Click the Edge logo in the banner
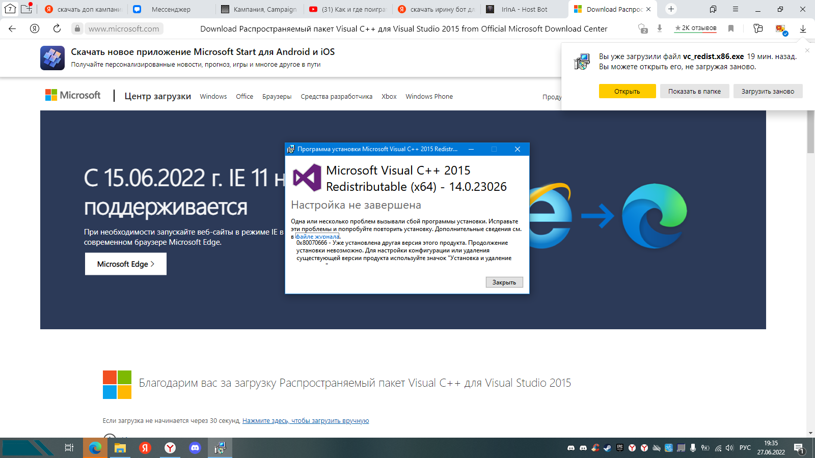This screenshot has height=458, width=815. click(x=655, y=216)
